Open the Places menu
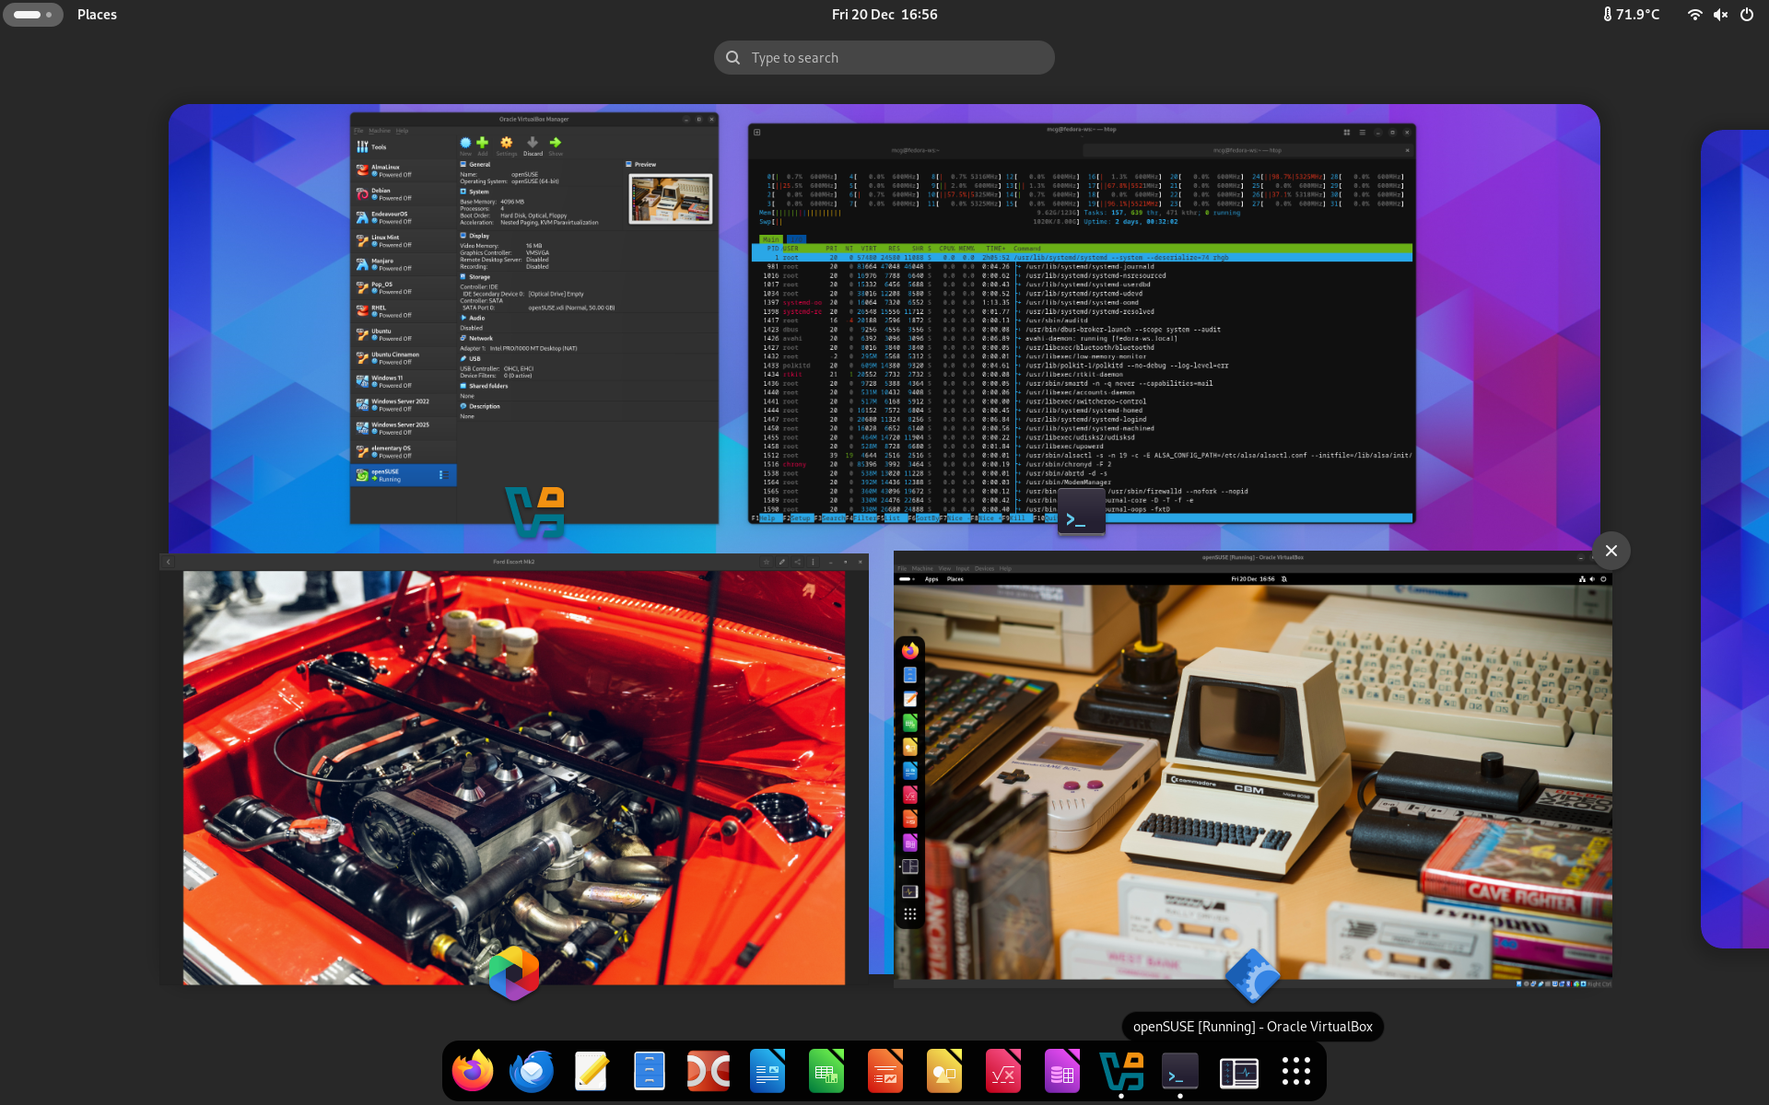This screenshot has width=1769, height=1105. [x=97, y=15]
